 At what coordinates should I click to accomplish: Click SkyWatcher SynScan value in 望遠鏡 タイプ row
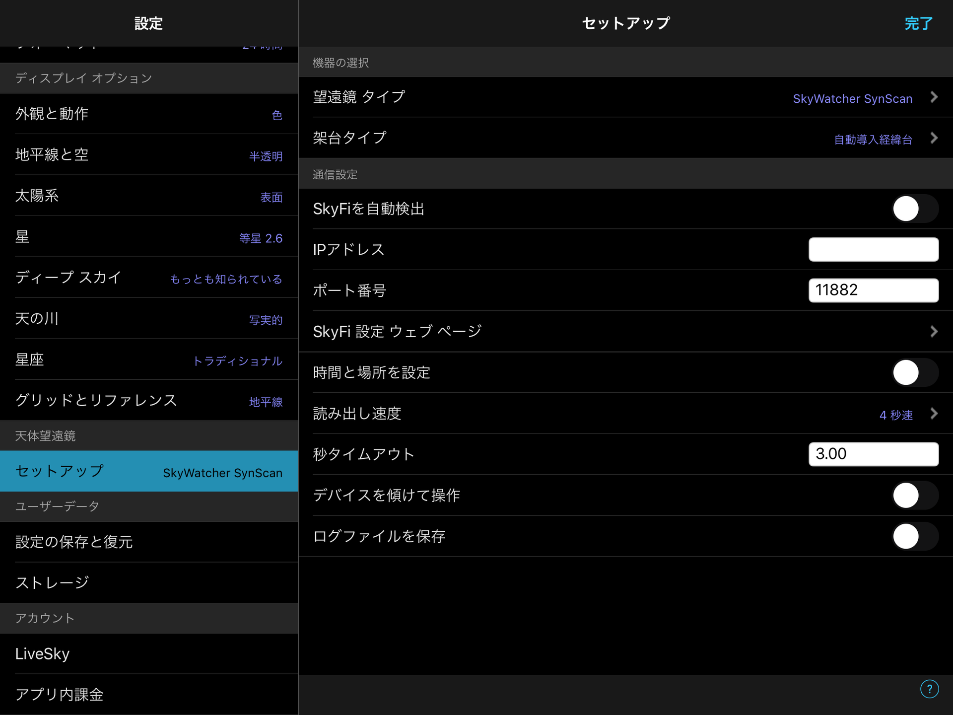point(852,98)
